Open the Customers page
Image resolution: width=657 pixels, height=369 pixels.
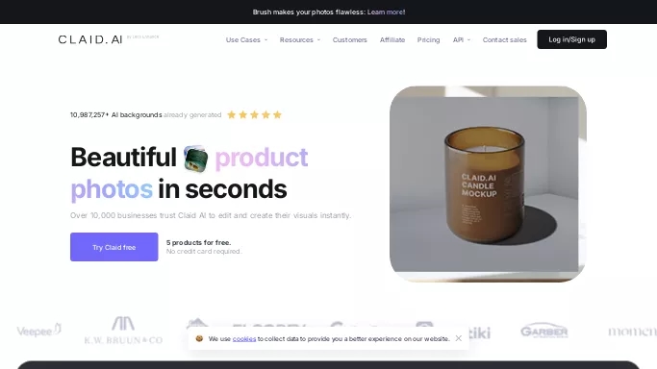tap(349, 39)
